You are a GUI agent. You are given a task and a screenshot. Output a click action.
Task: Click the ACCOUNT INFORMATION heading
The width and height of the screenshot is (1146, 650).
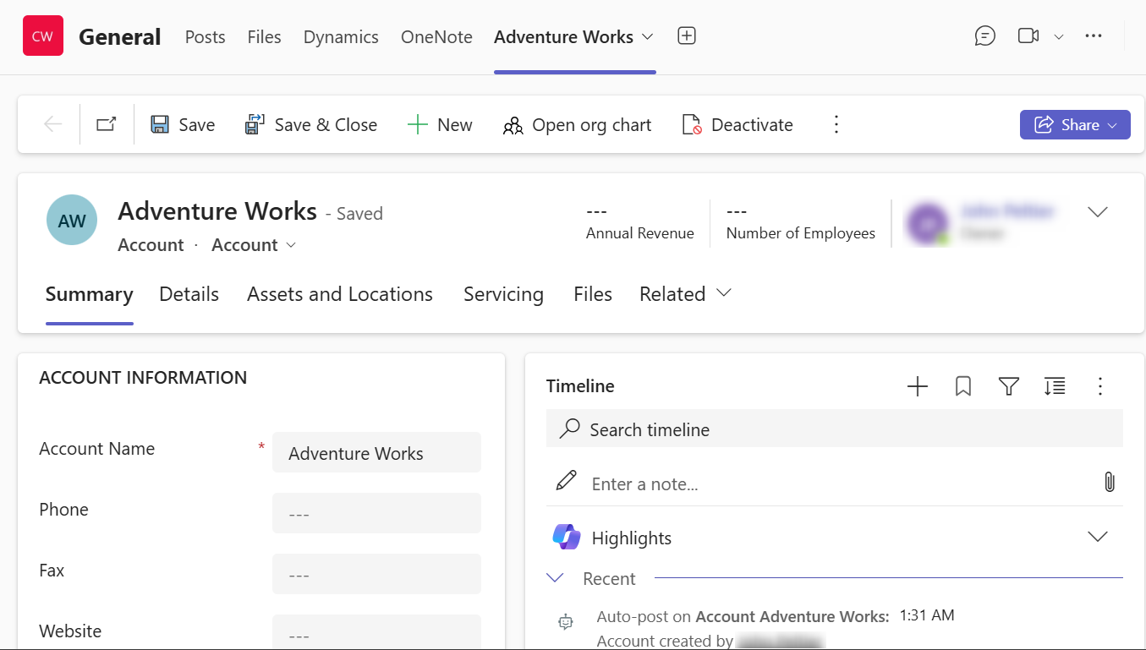click(x=143, y=378)
